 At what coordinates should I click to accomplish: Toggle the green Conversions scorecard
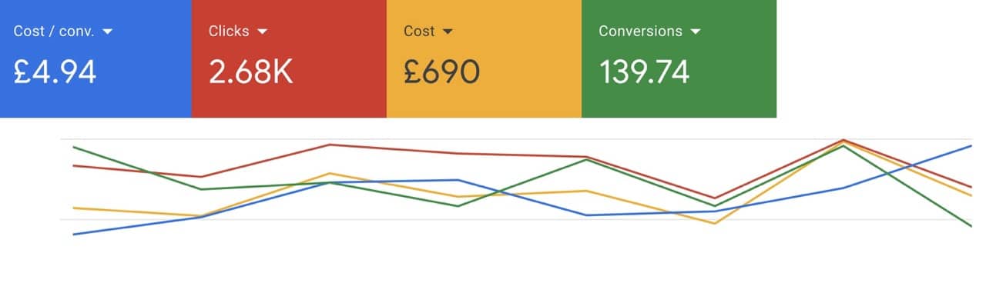(x=679, y=58)
